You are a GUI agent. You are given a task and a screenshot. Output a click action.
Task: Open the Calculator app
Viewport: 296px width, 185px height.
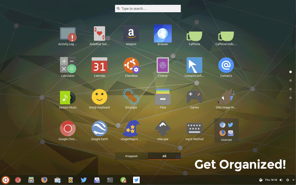pos(67,65)
